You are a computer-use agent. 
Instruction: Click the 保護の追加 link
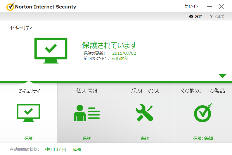click(203, 138)
